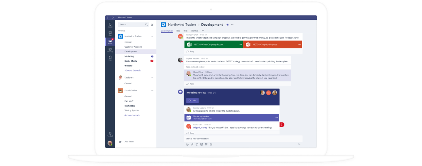Viewport: 422px width, 166px height.
Task: Reply to Daphne Knowles' thread
Action: coord(190,84)
